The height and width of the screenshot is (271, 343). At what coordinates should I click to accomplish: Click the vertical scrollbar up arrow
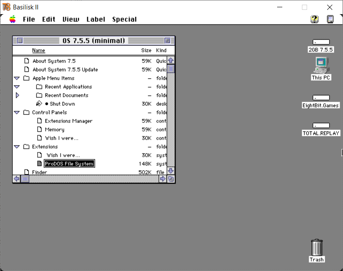tap(171, 60)
